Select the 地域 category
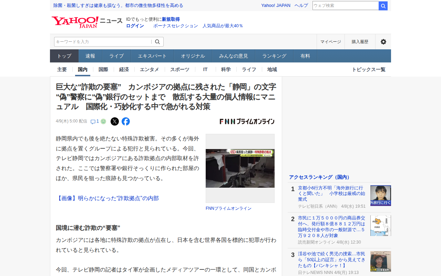This screenshot has height=276, width=441. click(x=272, y=69)
